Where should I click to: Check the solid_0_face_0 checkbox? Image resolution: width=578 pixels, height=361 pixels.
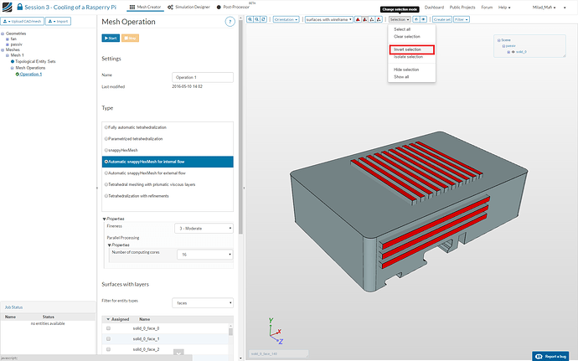click(x=108, y=328)
